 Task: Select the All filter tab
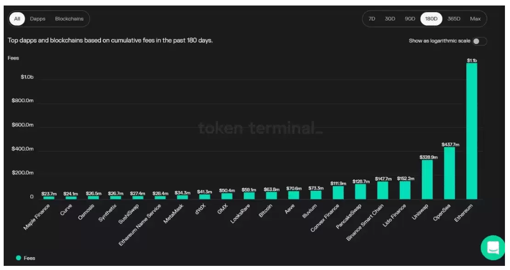(x=17, y=19)
